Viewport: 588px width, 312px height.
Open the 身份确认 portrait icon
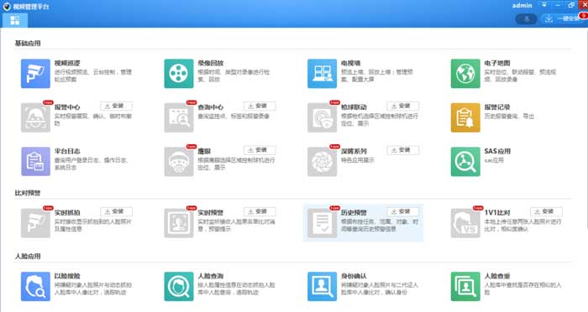(x=322, y=287)
